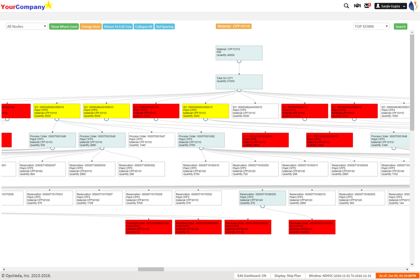Click the Collapse All button
Image resolution: width=420 pixels, height=280 pixels.
click(x=143, y=27)
